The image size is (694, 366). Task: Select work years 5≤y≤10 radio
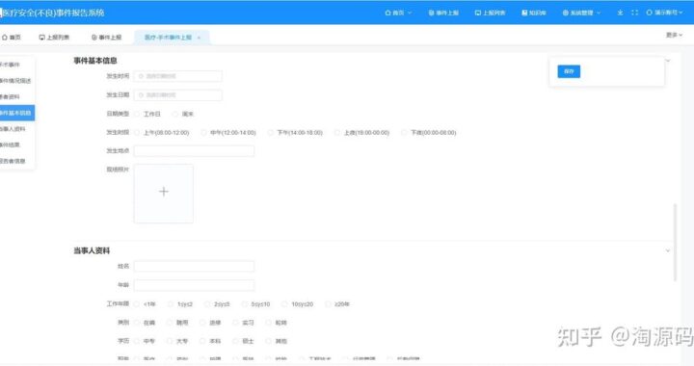click(245, 304)
